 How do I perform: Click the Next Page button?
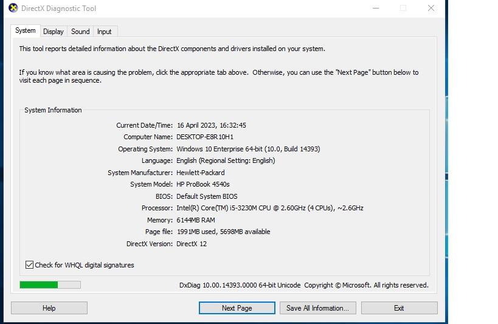click(x=237, y=308)
